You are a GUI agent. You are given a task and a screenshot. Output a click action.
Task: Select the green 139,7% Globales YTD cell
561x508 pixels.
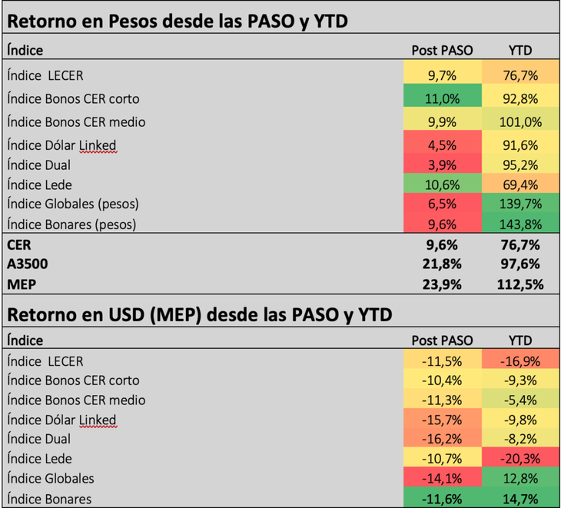point(520,204)
